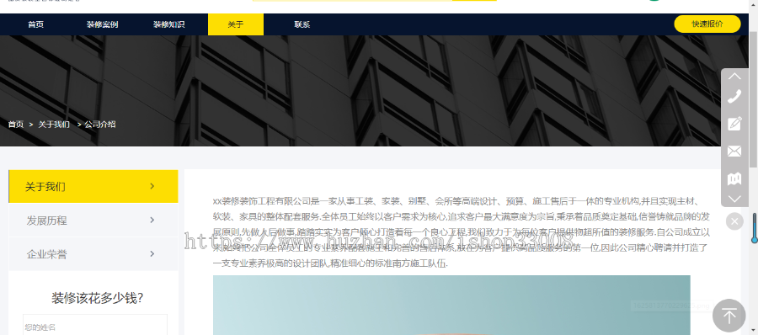Click the 装修该花多少钱? heading
The width and height of the screenshot is (758, 335).
click(x=97, y=298)
